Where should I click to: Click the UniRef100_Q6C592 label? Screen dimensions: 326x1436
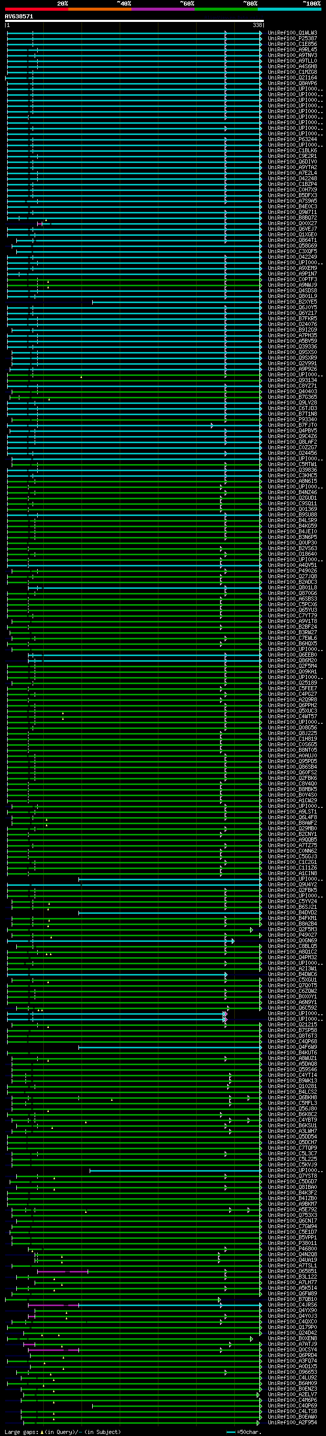(x=292, y=1007)
